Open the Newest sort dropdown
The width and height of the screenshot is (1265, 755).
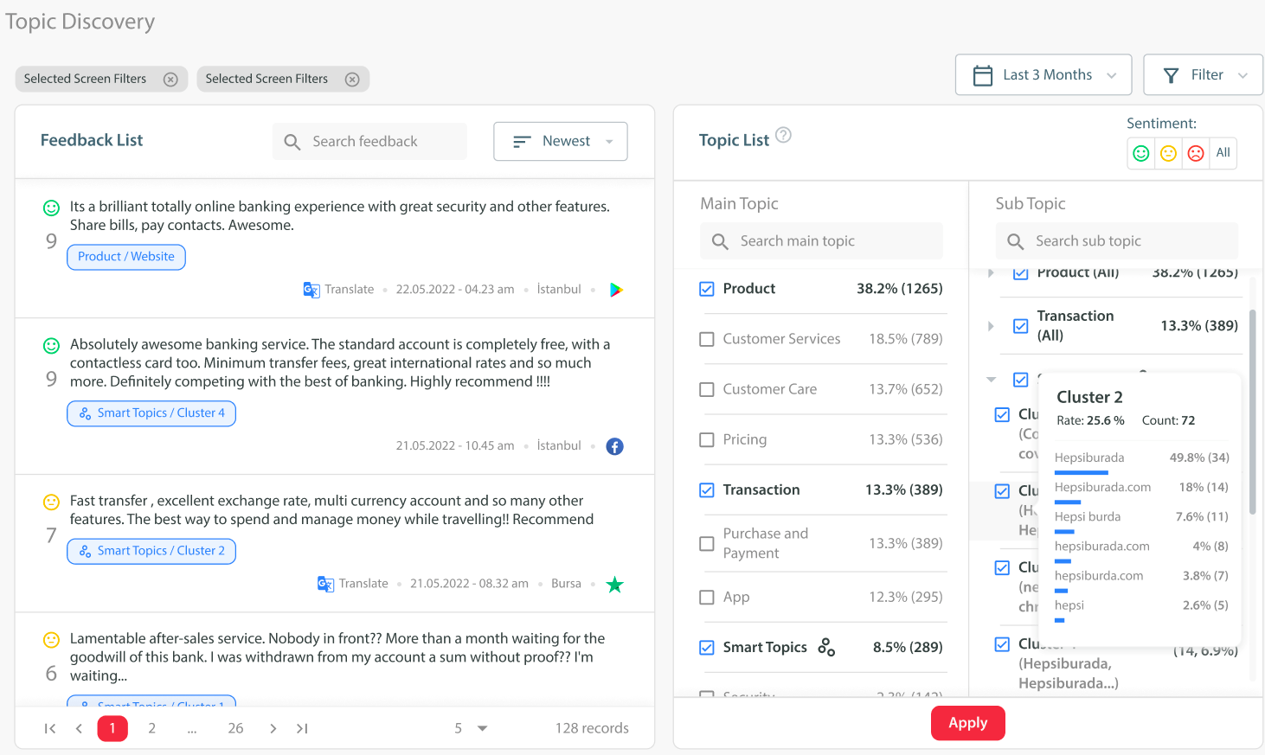pyautogui.click(x=560, y=141)
